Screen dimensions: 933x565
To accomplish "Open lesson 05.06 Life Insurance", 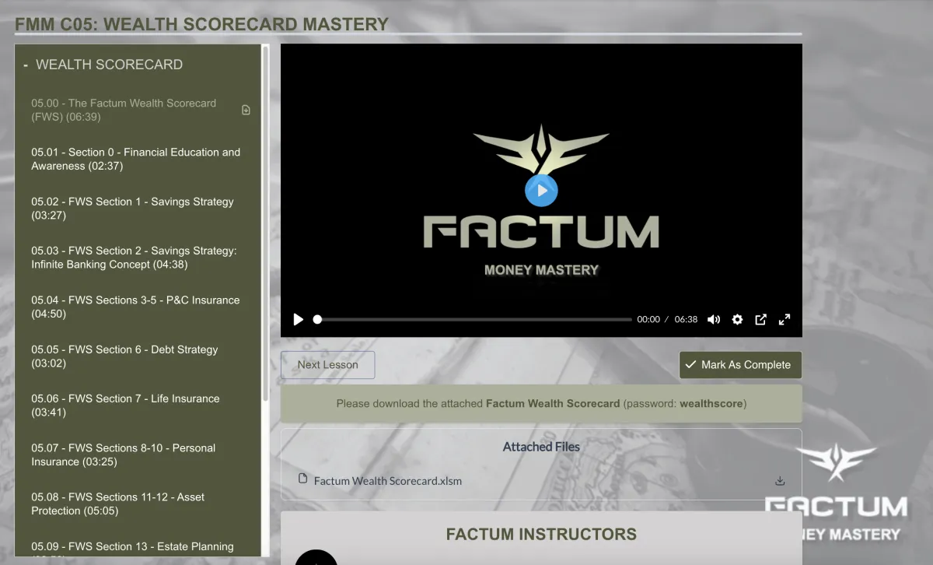I will click(126, 405).
